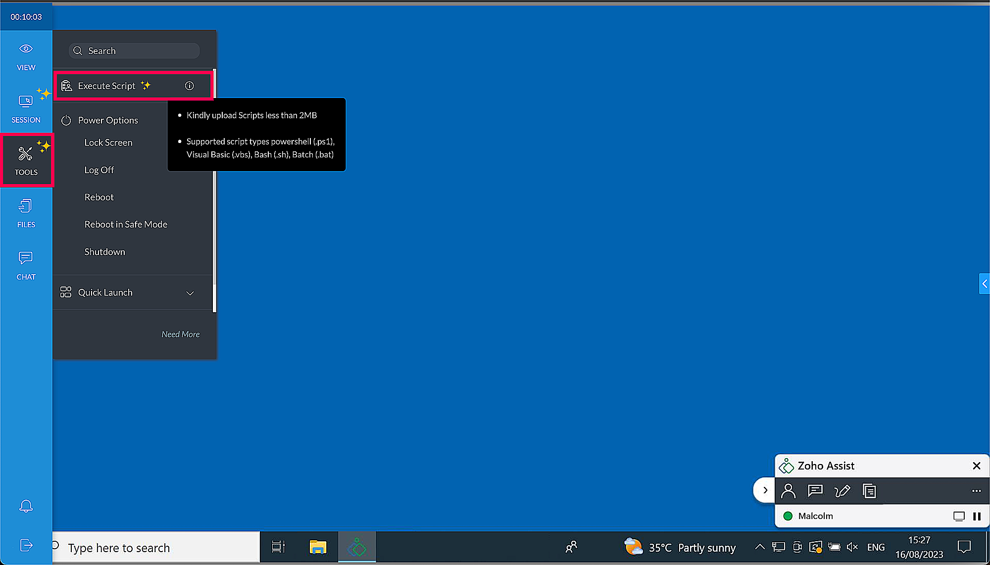Open the annotation pen tool in Zoho Assist widget
The width and height of the screenshot is (990, 565).
(842, 491)
